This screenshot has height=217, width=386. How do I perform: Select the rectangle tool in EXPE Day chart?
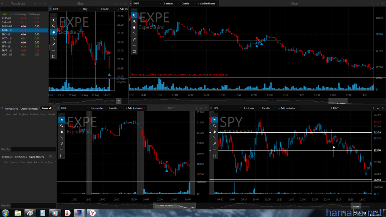point(53,56)
